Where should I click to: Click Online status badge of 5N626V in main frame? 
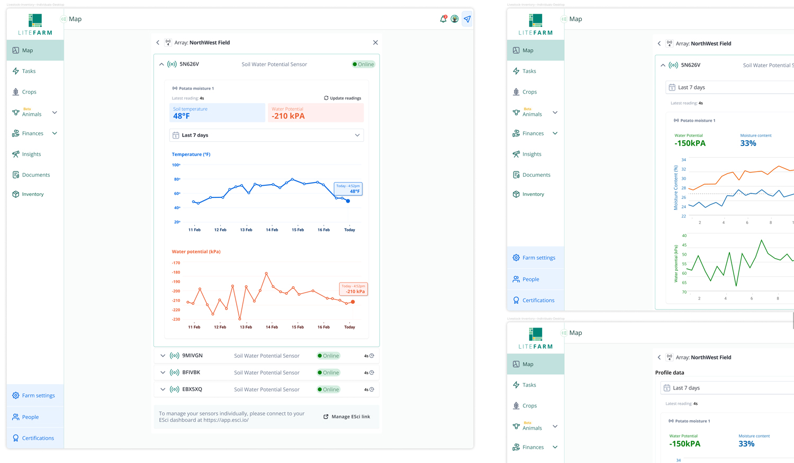click(x=363, y=64)
